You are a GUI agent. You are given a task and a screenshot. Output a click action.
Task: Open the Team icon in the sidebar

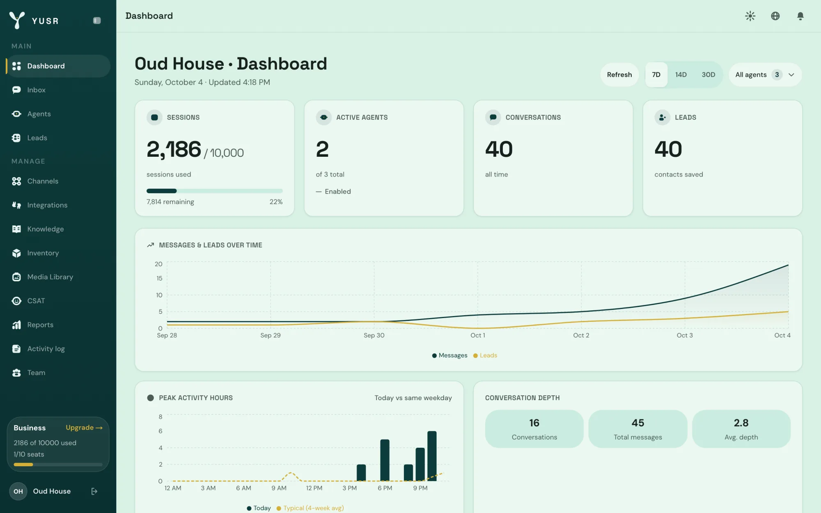[16, 373]
